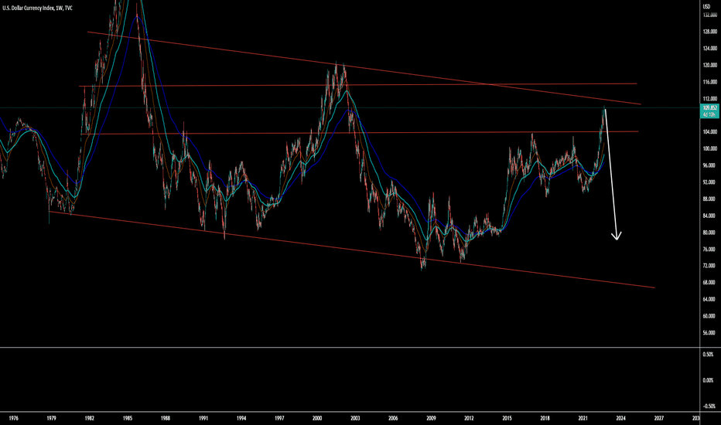The image size is (721, 425).
Task: Click the 1979 label on time axis
Action: pos(52,418)
